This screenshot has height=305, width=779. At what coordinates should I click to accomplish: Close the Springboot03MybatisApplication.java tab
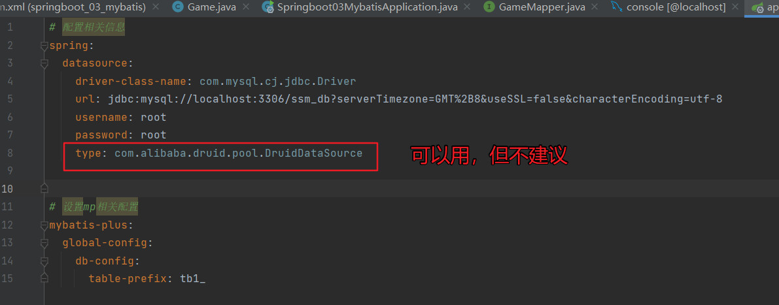(466, 7)
